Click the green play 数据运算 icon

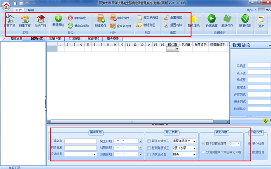click(x=212, y=18)
